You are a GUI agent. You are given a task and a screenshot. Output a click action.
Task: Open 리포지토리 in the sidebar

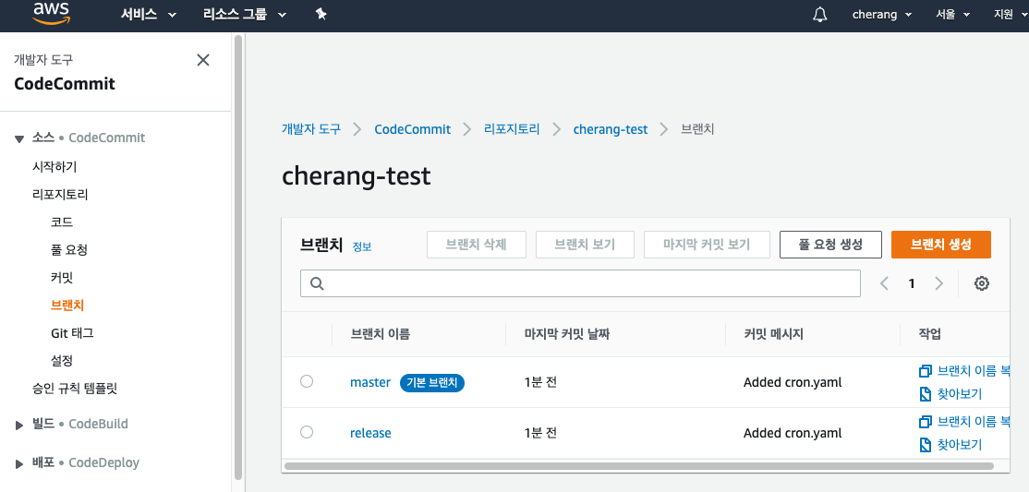[x=60, y=194]
